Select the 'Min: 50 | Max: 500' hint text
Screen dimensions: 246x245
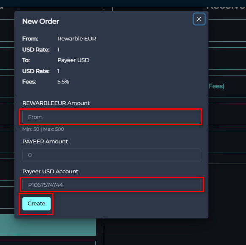(43, 129)
